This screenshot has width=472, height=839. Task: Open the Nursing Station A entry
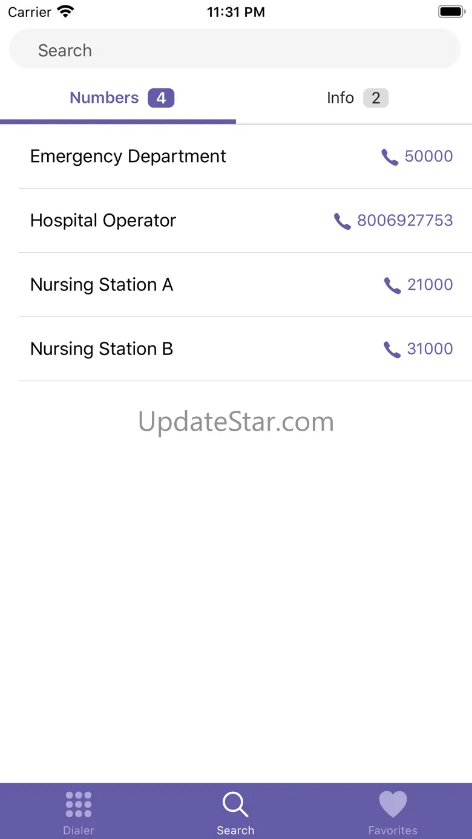pyautogui.click(x=102, y=284)
